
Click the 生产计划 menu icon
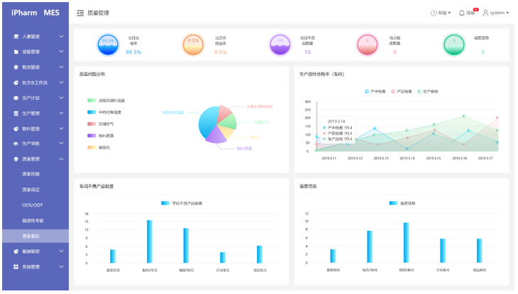coord(16,98)
